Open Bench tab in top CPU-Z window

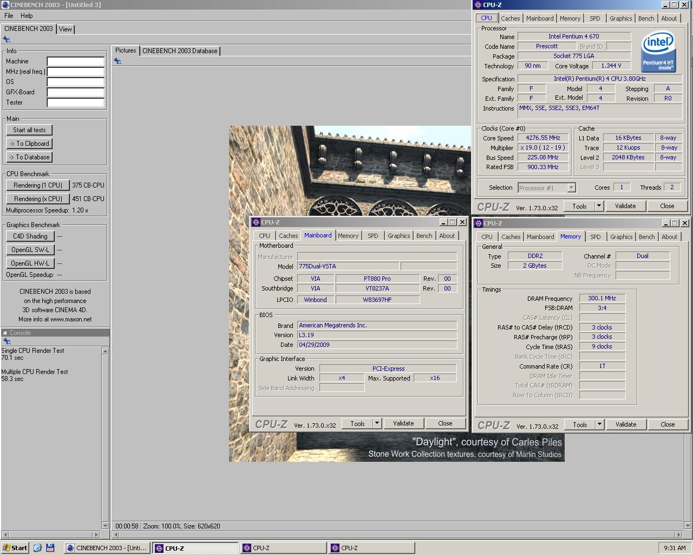click(x=646, y=18)
